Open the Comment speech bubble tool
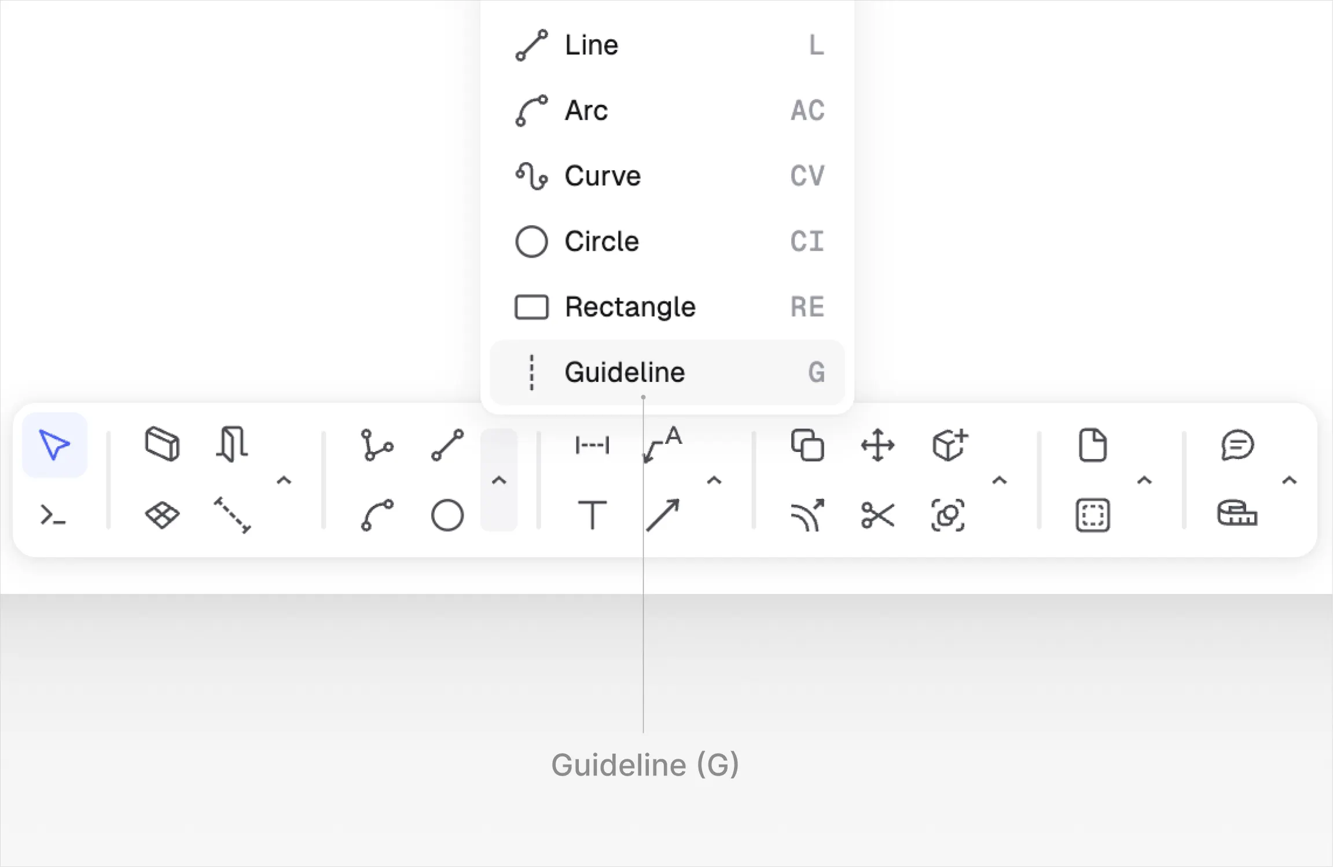This screenshot has width=1333, height=867. coord(1237,444)
